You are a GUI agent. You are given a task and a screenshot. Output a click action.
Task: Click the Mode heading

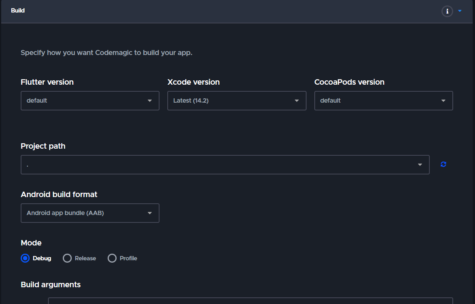tap(31, 243)
